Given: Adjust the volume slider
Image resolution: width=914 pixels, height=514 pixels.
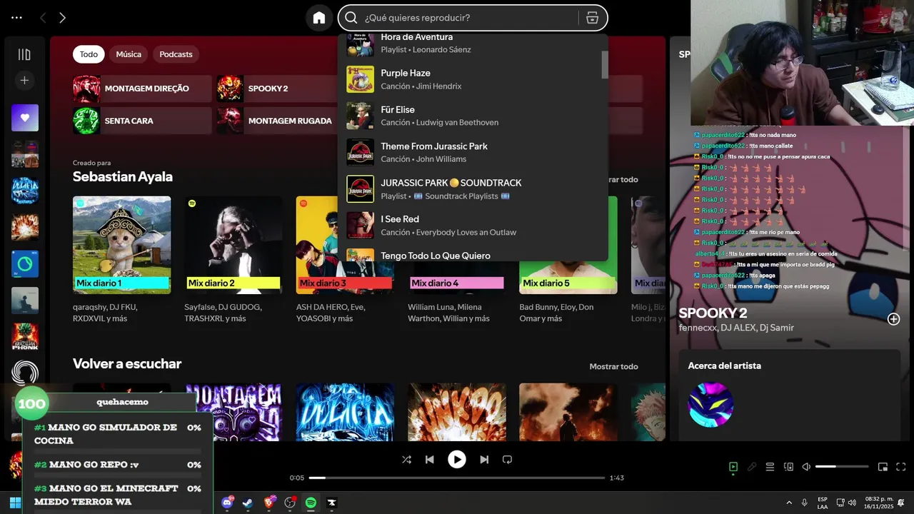Looking at the screenshot, I should point(842,467).
